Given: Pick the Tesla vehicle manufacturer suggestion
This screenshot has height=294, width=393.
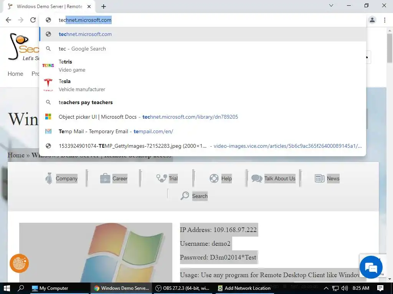Looking at the screenshot, I should click(203, 85).
